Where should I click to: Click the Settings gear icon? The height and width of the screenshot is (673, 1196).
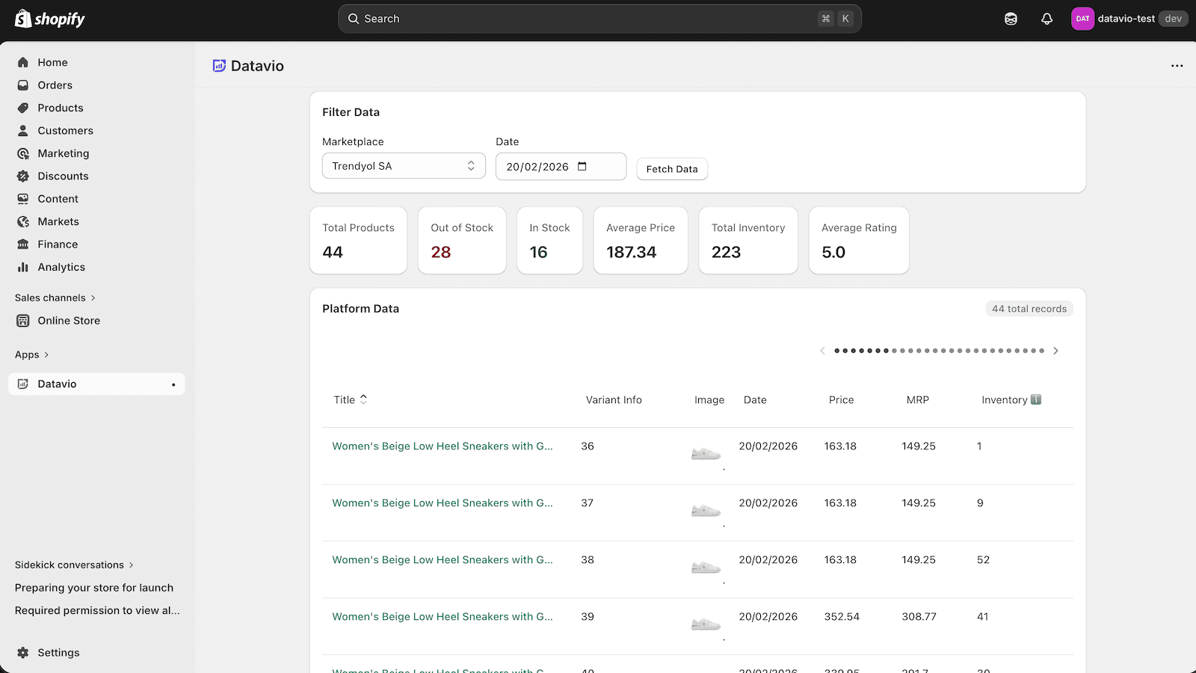click(23, 653)
